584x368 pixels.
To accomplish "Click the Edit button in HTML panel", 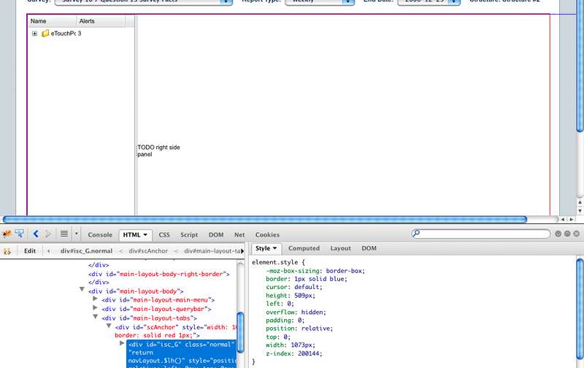I will click(x=30, y=250).
